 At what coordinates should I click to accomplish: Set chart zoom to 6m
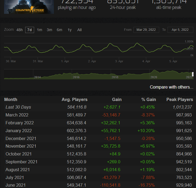click(59, 30)
